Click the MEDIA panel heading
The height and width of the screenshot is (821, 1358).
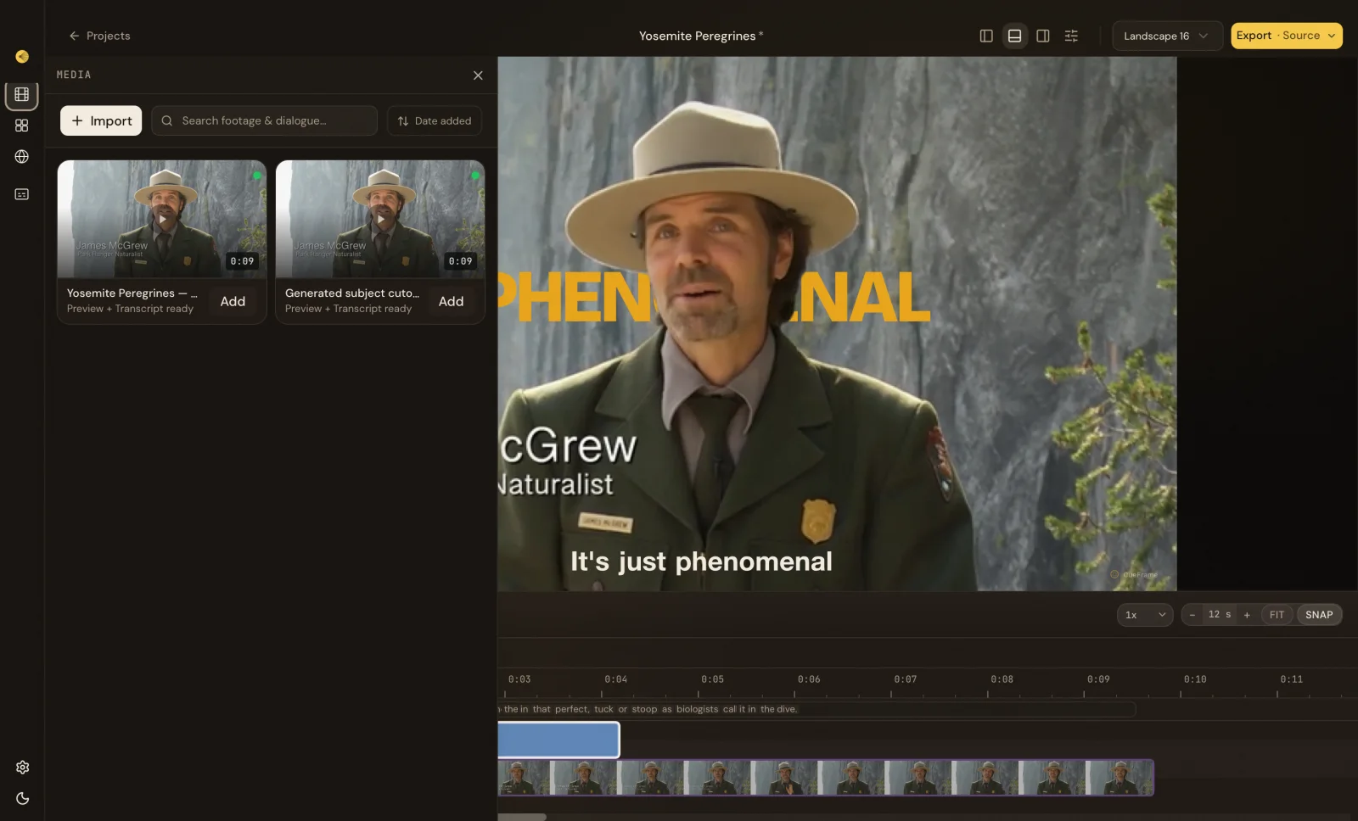[74, 75]
